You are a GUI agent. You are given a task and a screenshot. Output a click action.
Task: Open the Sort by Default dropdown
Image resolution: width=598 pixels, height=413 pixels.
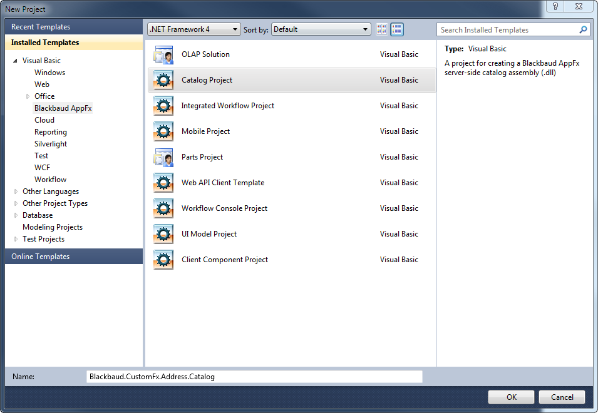321,29
